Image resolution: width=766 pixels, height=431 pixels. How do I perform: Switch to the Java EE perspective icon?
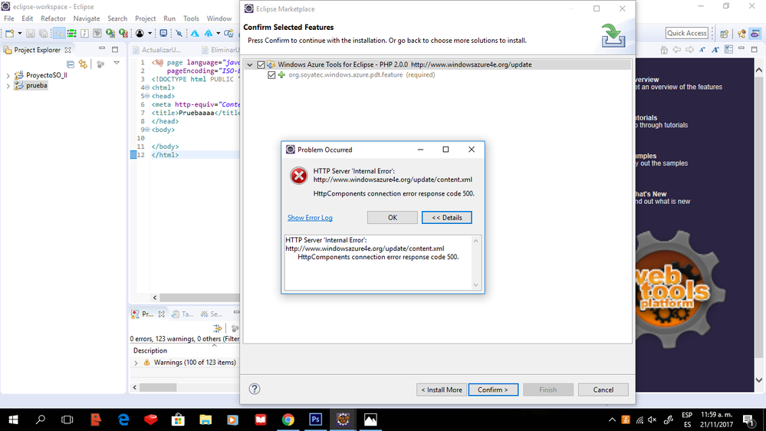click(x=741, y=33)
